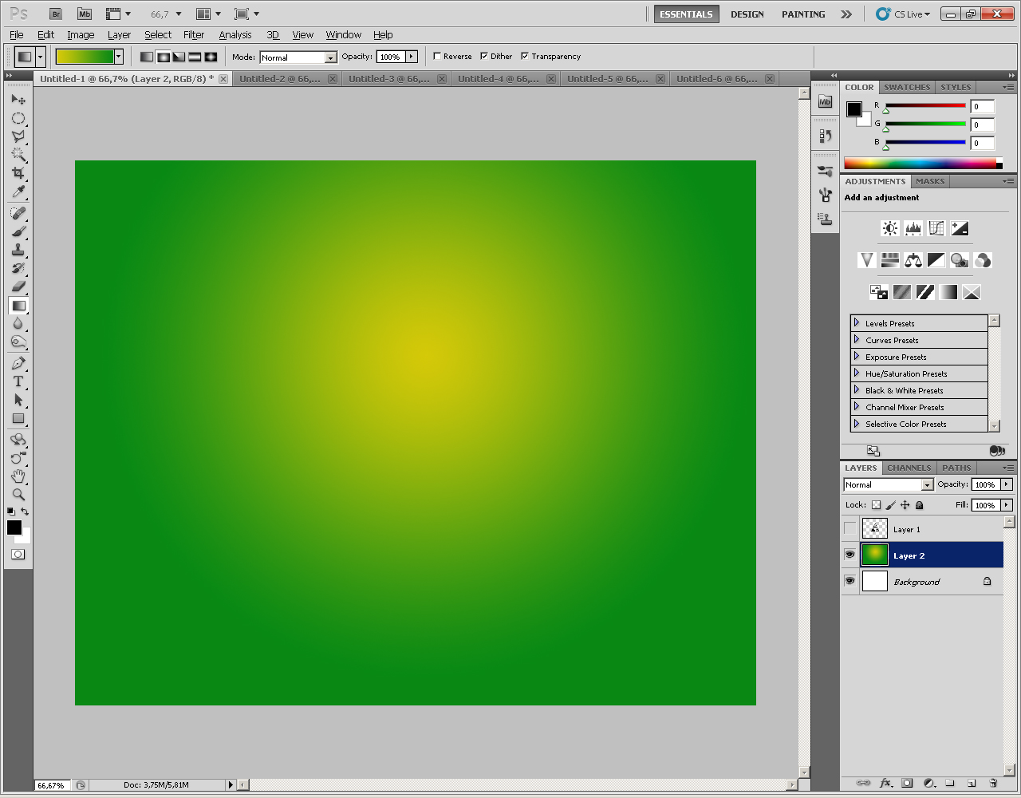This screenshot has height=798, width=1021.
Task: Disable the Dither checkbox
Action: [485, 56]
